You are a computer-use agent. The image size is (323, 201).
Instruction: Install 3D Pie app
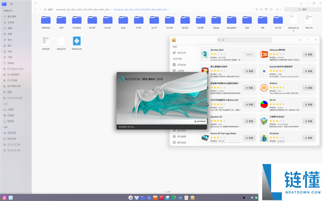(x=308, y=104)
